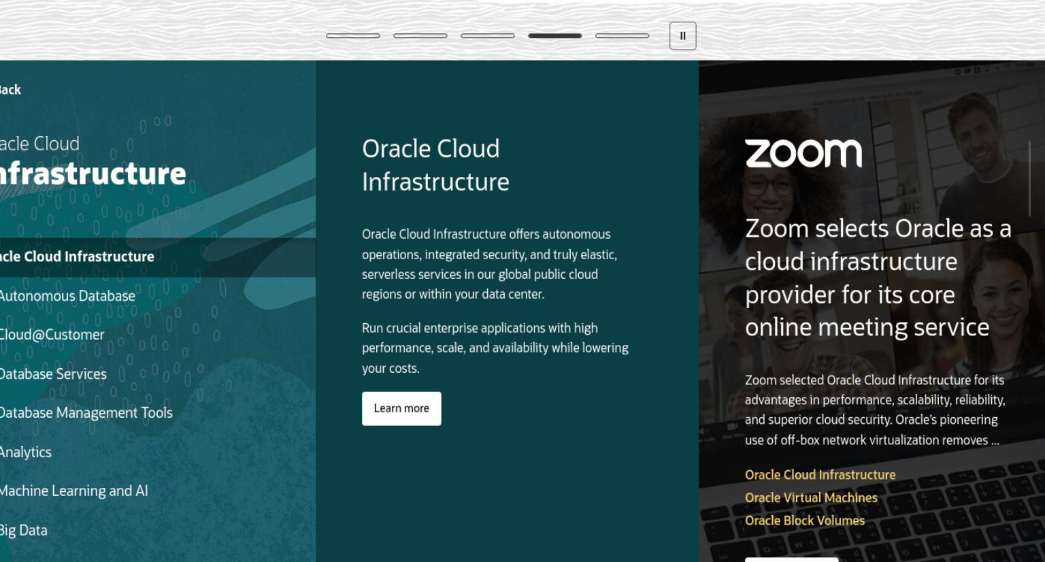This screenshot has height=562, width=1045.
Task: Select Oracle Cloud Infrastructure menu item
Action: 158,257
